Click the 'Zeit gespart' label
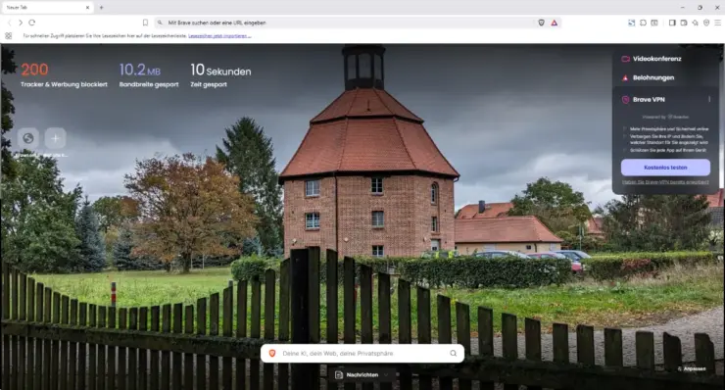 209,84
